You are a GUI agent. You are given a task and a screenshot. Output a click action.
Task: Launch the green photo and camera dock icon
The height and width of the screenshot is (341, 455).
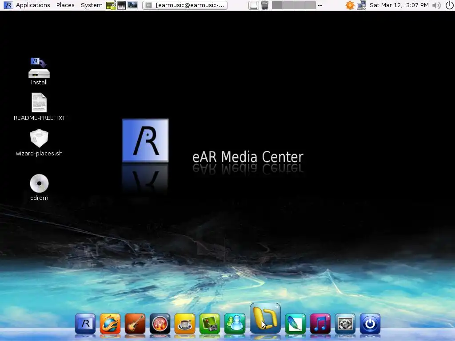coord(210,323)
